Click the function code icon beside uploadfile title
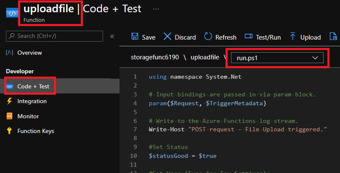The width and height of the screenshot is (340, 173). point(12,13)
